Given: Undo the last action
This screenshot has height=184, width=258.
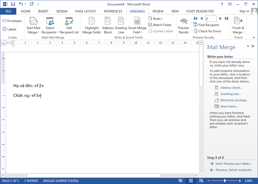Looking at the screenshot, I should [21, 4].
